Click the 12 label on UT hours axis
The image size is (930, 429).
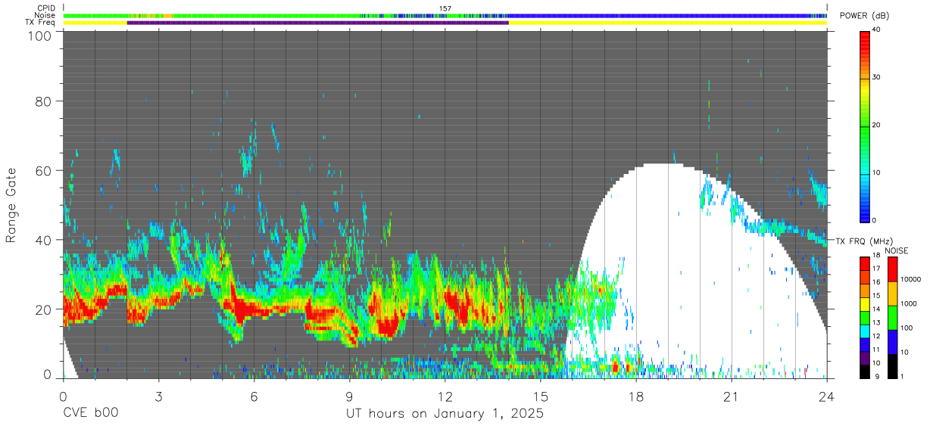click(x=445, y=396)
